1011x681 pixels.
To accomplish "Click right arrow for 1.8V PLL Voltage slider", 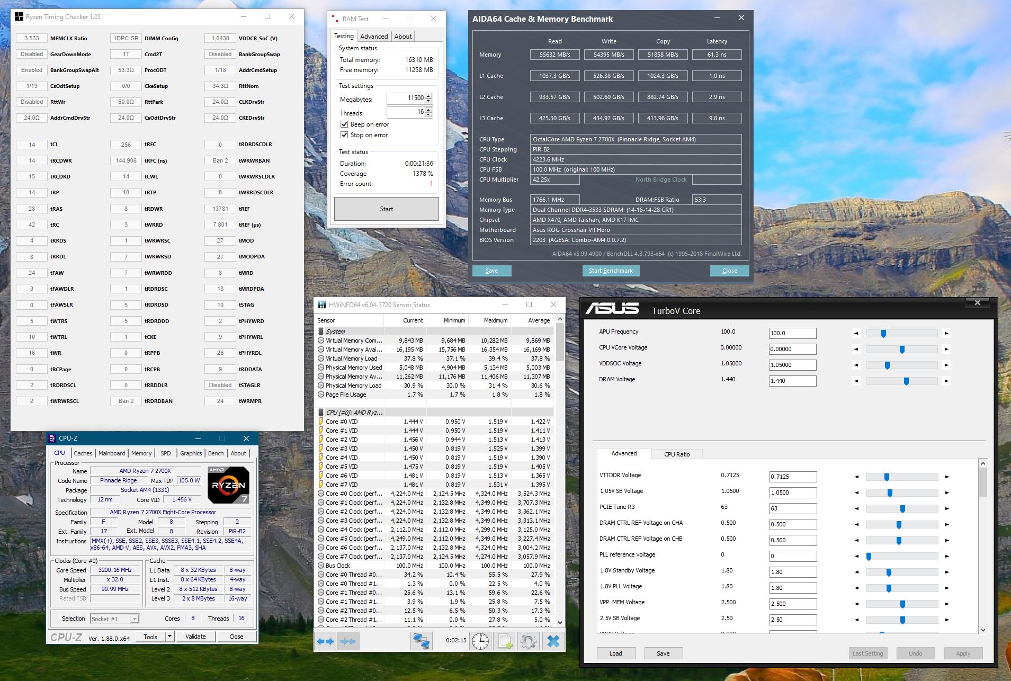I will click(x=946, y=588).
